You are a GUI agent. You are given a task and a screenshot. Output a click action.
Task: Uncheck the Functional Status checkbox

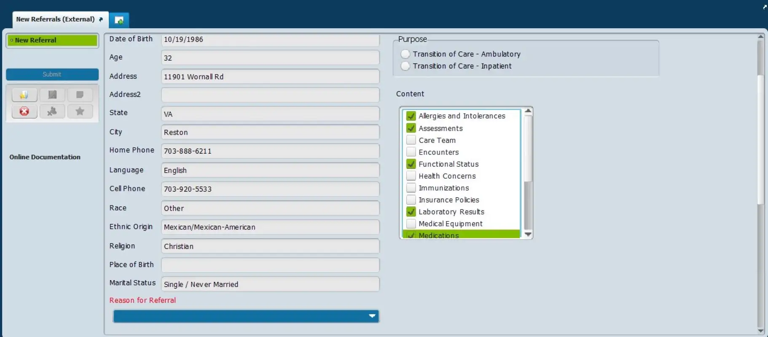pyautogui.click(x=411, y=164)
